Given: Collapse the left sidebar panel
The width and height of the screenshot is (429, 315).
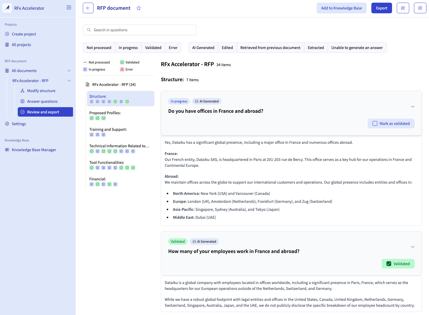Looking at the screenshot, I should 69,8.
